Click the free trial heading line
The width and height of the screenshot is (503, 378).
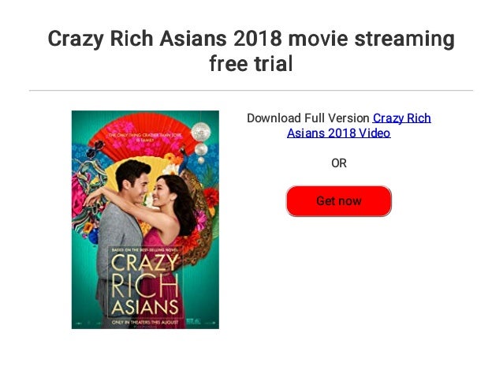pyautogui.click(x=251, y=63)
